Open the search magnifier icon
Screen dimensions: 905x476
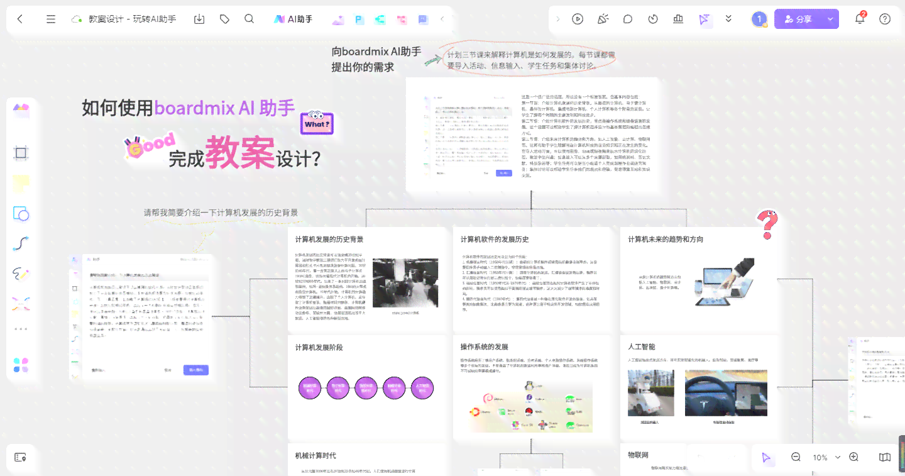pyautogui.click(x=250, y=19)
